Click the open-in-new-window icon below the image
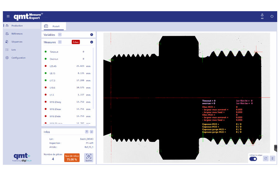The height and width of the screenshot is (176, 280). coord(266,158)
